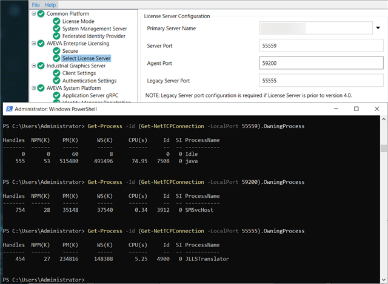Collapse the Common Platform tree node

click(x=34, y=13)
